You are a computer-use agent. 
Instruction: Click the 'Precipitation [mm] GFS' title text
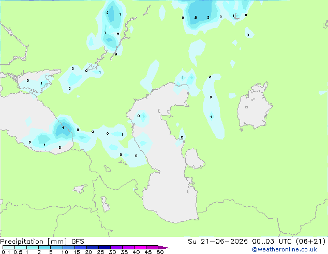pos(42,242)
